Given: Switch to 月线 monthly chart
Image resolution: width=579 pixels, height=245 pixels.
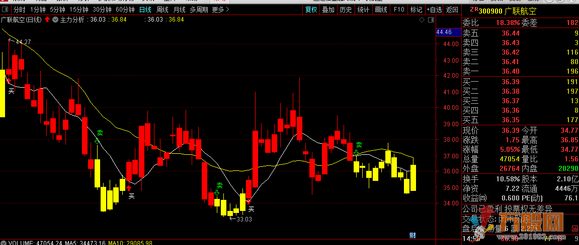Looking at the screenshot, I should click(x=180, y=10).
